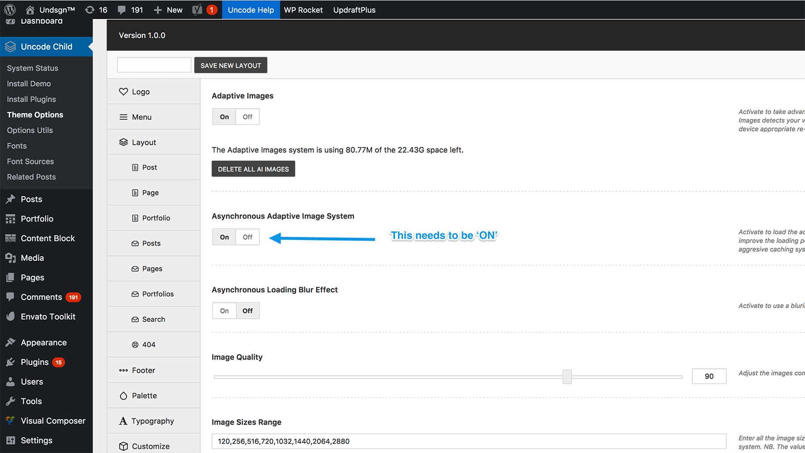Turn Adaptive Images off
Image resolution: width=805 pixels, height=453 pixels.
click(247, 117)
